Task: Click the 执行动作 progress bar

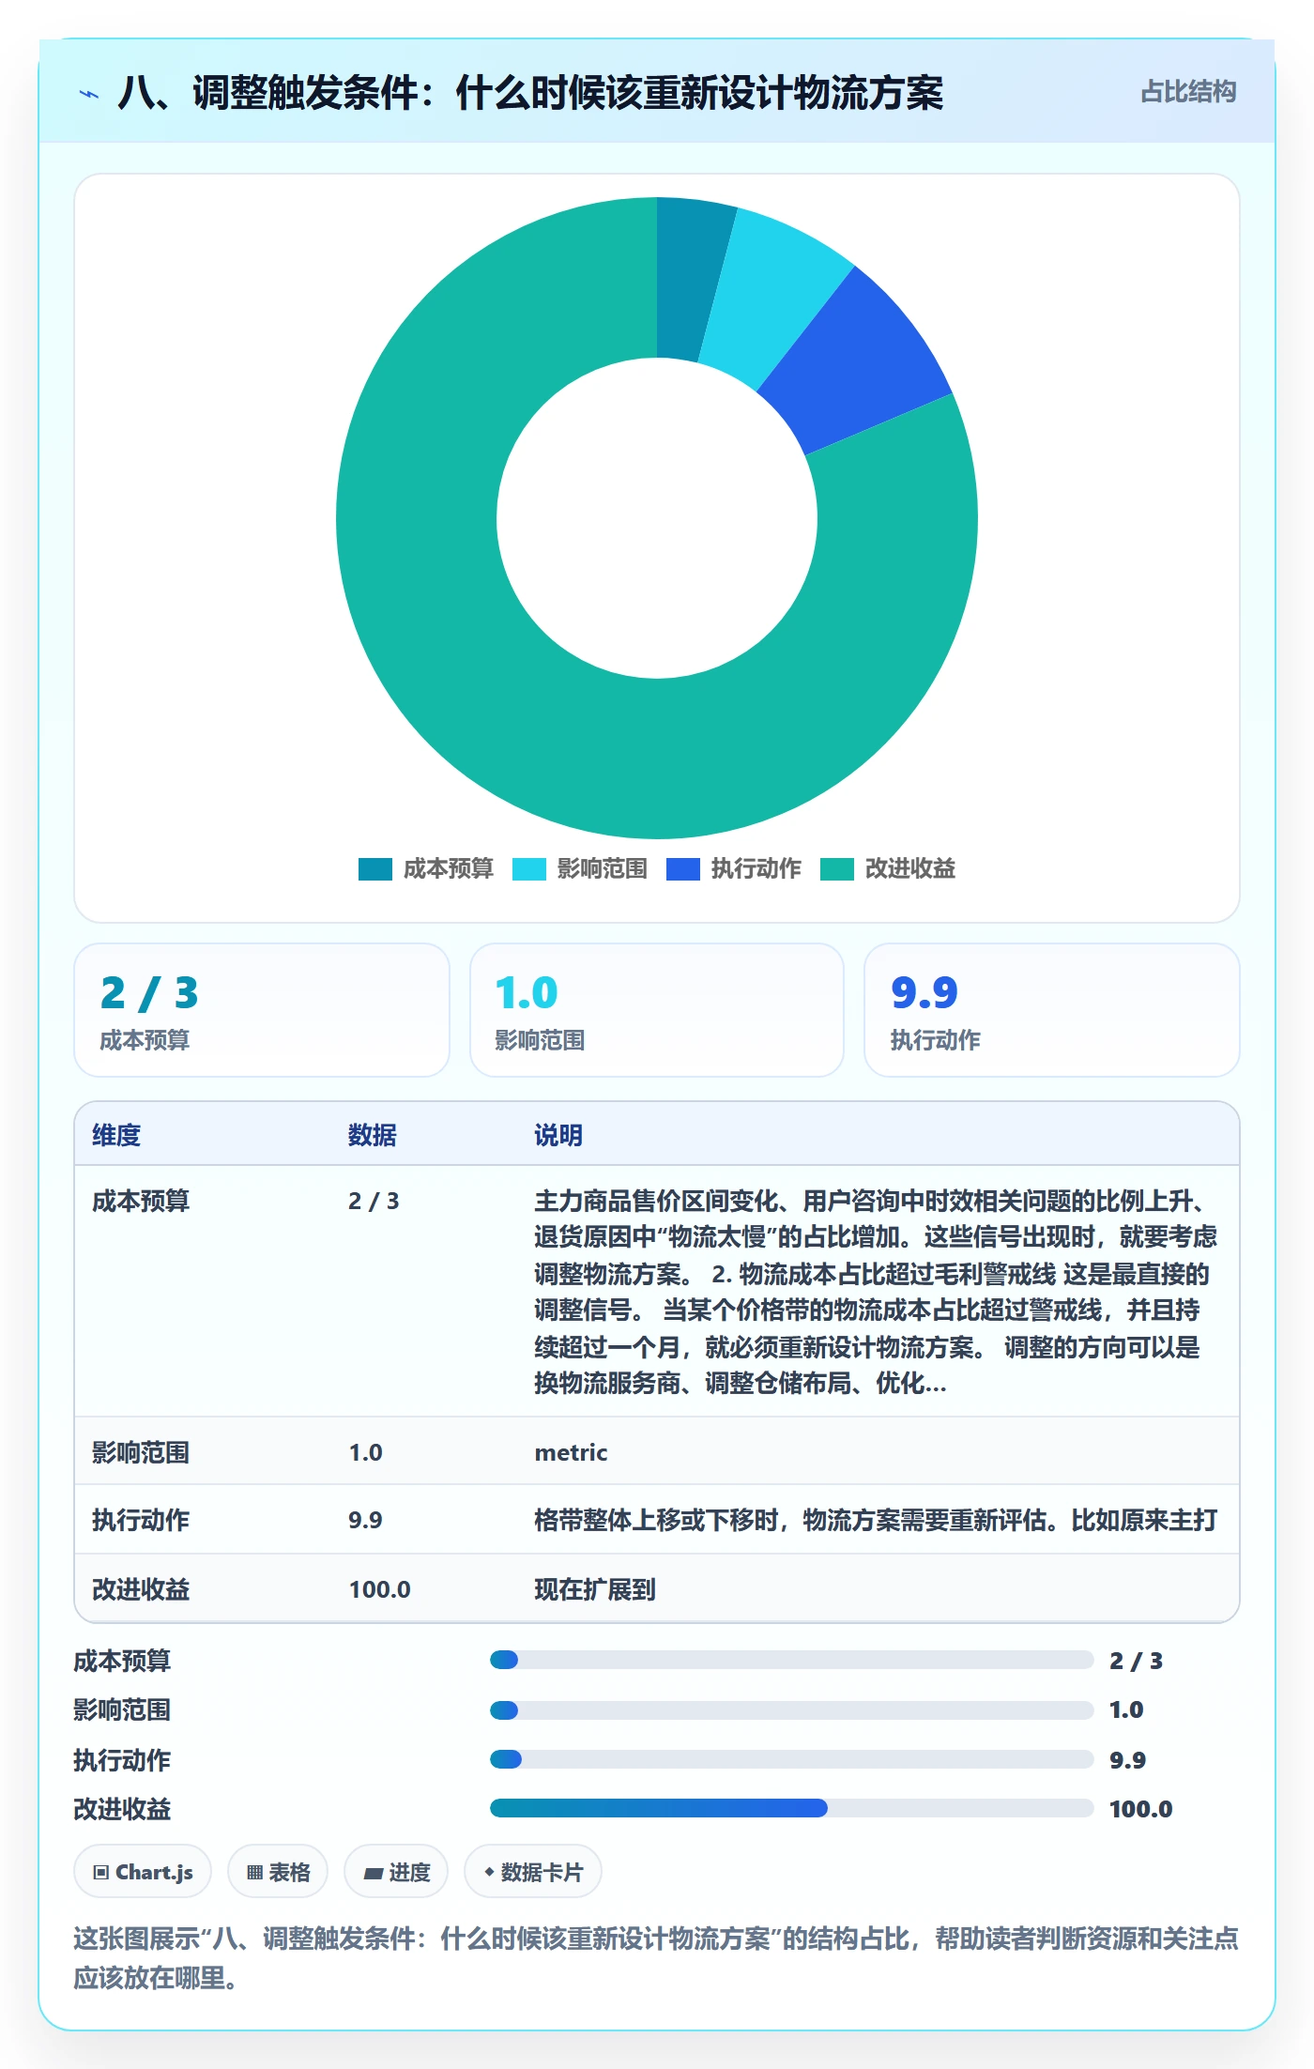Action: (x=791, y=1759)
